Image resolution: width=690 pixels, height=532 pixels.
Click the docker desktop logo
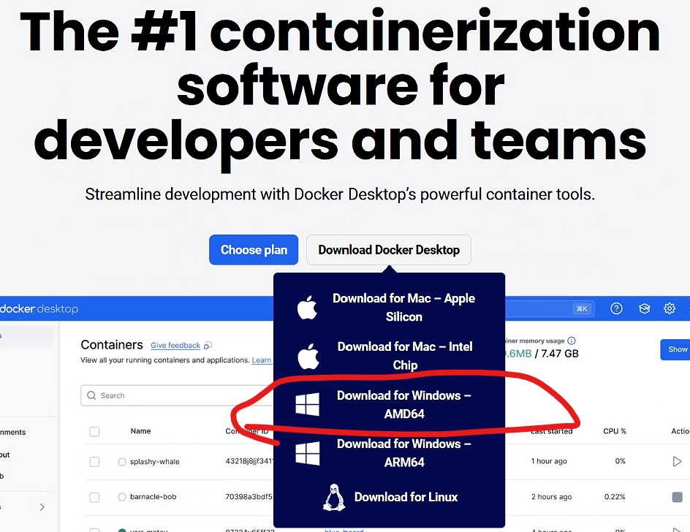(x=39, y=308)
